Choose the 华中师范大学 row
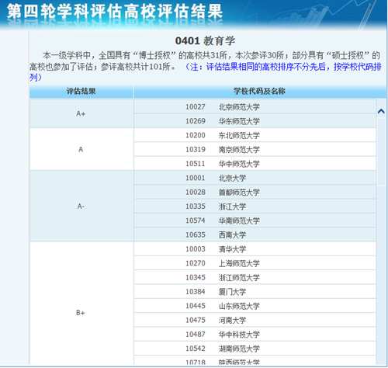Image resolution: width=388 pixels, height=368 pixels. (255, 164)
